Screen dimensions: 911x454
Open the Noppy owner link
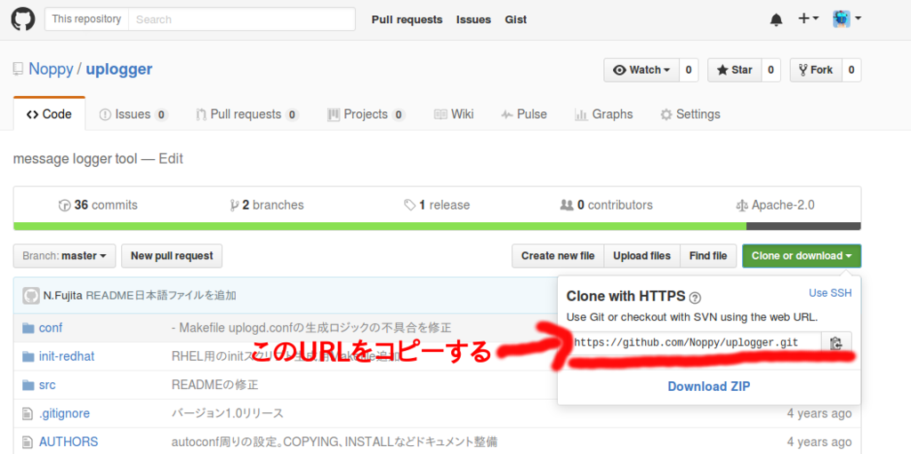[x=51, y=69]
